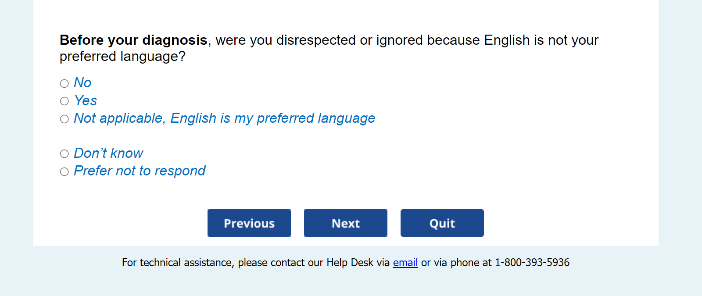Go back with the Previous button
Viewport: 702px width, 296px height.
pyautogui.click(x=249, y=223)
